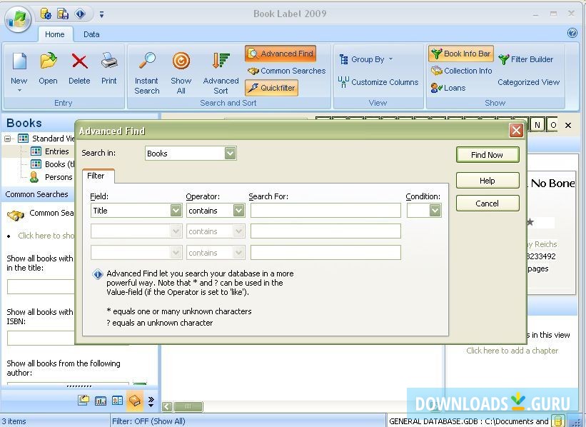This screenshot has height=427, width=586.
Task: Click the Cancel button
Action: 487,204
